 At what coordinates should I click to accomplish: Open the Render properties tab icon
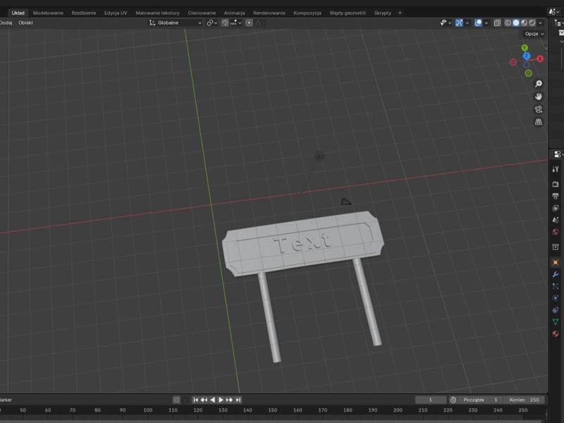pyautogui.click(x=556, y=184)
